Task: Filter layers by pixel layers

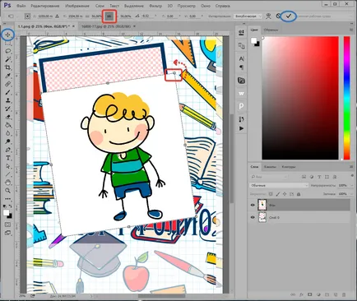Action: click(x=304, y=177)
